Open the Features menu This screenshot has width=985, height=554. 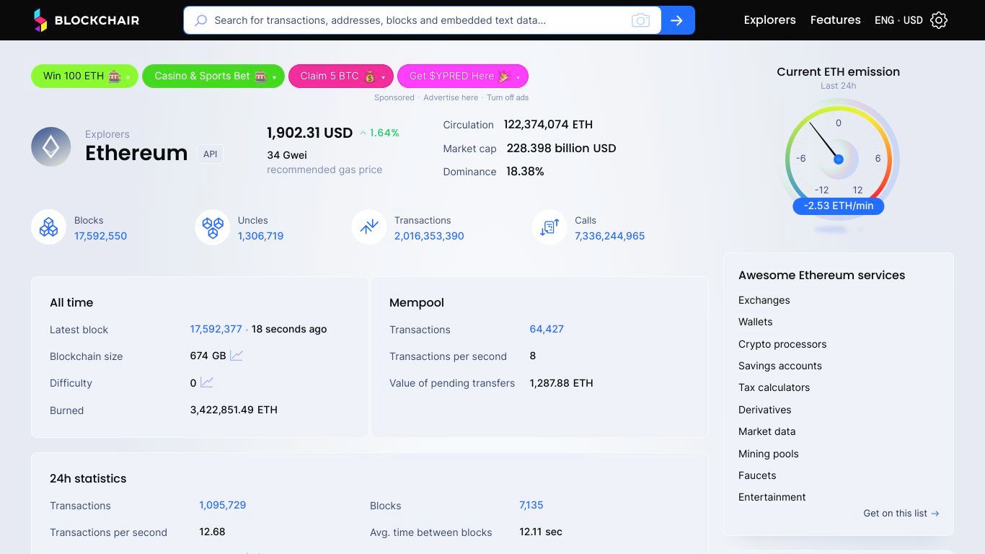tap(835, 20)
